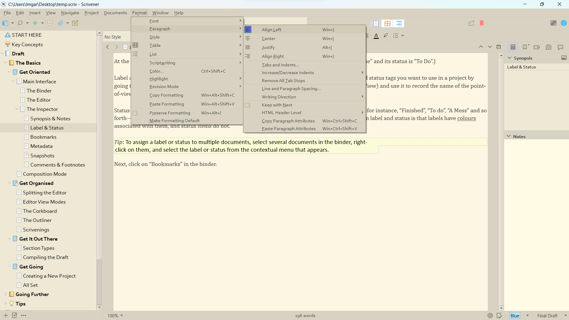Open the Notes tab in the Inspector
The image size is (569, 320).
[x=513, y=47]
